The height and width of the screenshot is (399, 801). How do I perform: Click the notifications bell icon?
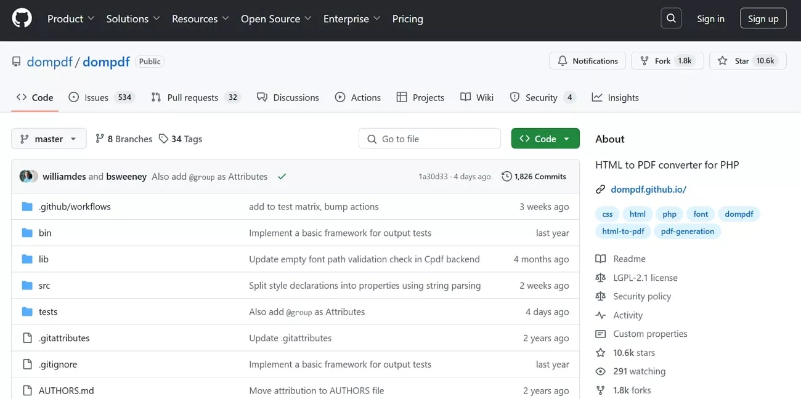pos(561,60)
